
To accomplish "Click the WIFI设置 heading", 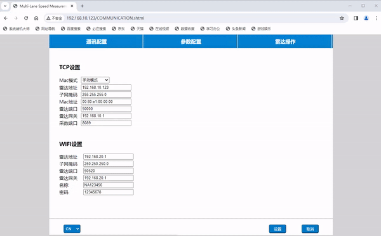I will (x=70, y=144).
